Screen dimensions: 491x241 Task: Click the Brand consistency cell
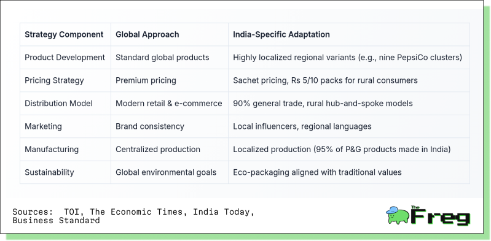tap(150, 126)
